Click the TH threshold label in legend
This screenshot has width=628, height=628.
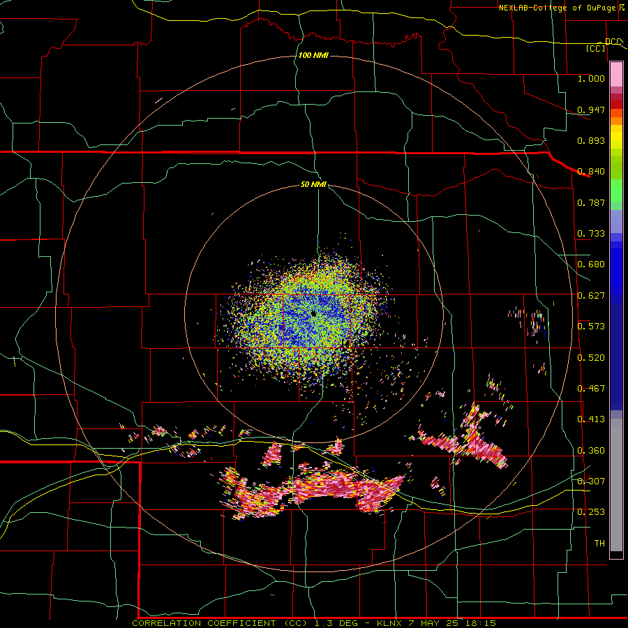pyautogui.click(x=599, y=544)
